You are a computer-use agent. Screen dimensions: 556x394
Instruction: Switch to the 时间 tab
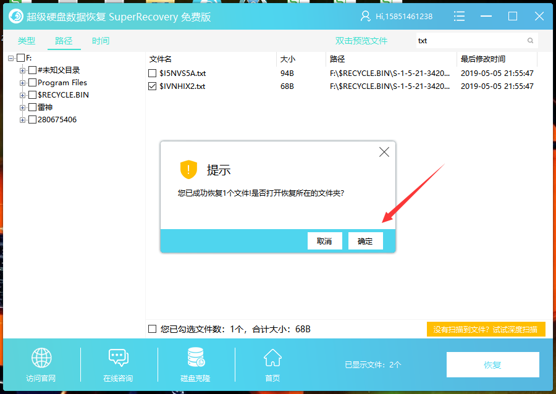pos(101,41)
